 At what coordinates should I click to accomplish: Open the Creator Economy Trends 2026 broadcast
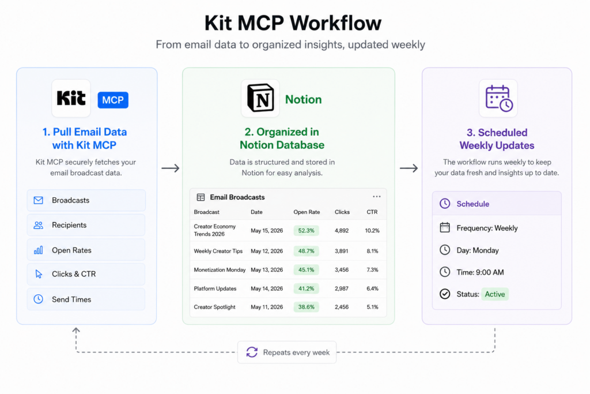215,230
